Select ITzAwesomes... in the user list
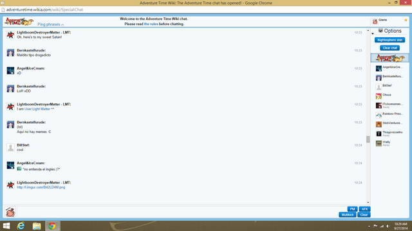Screen dimensions: 412x231 tap(390, 105)
